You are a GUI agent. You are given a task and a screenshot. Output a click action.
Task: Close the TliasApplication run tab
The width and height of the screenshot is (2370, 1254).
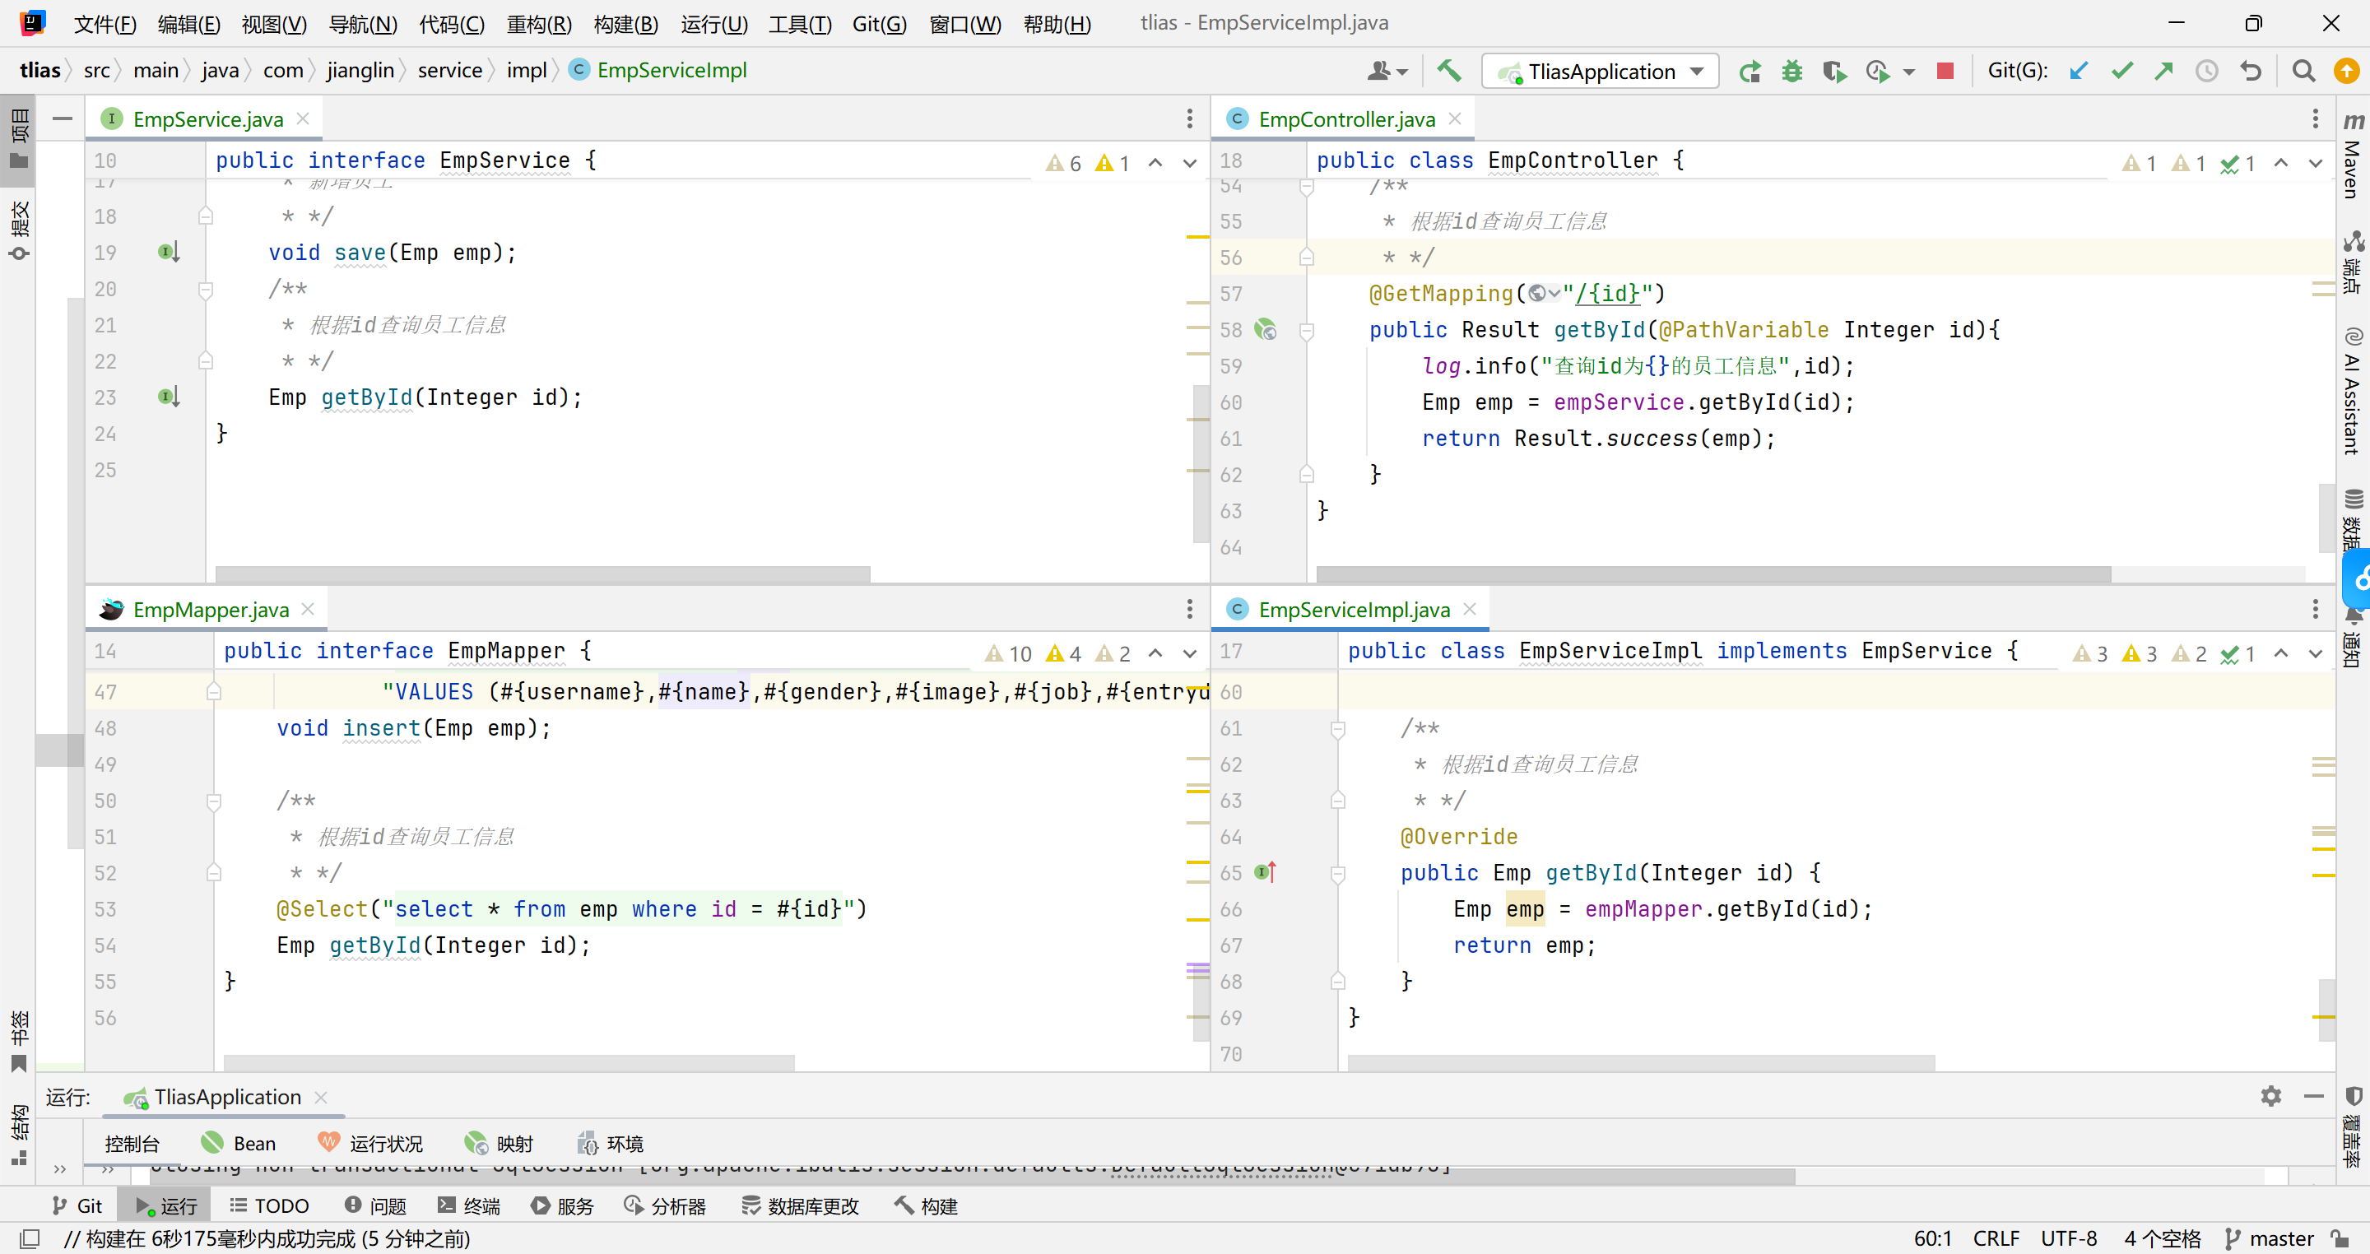pyautogui.click(x=321, y=1097)
